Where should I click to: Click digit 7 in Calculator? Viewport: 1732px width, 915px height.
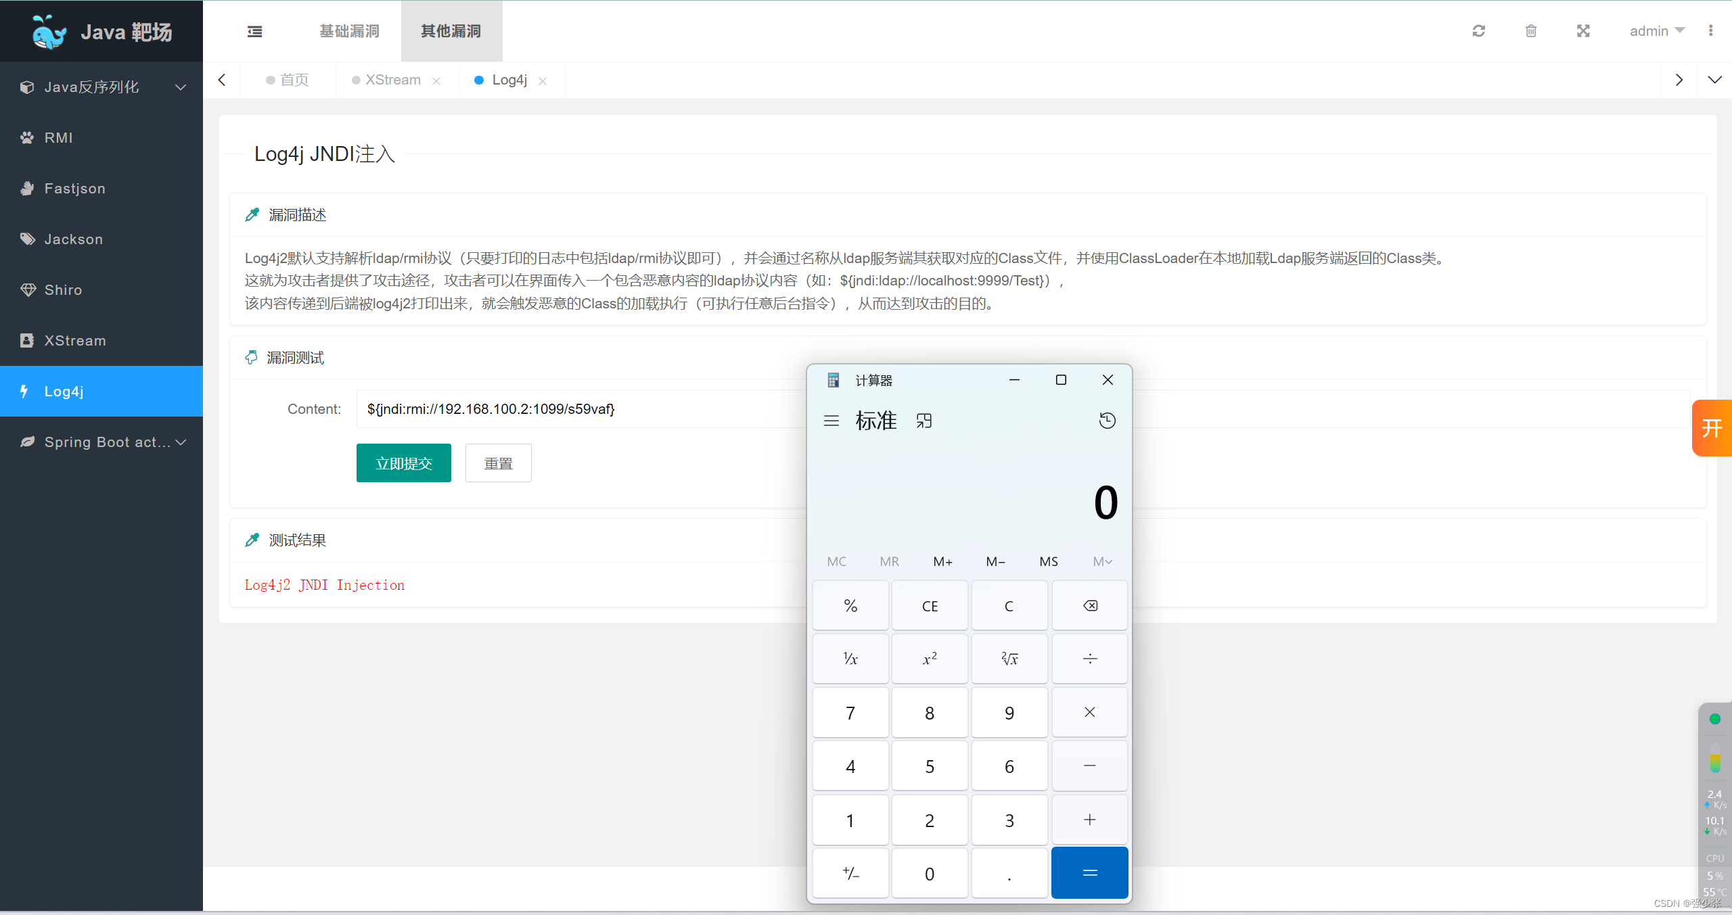pos(850,713)
